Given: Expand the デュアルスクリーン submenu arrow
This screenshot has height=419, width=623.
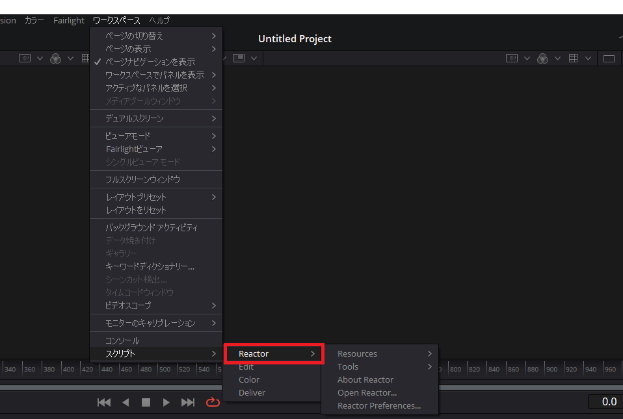Looking at the screenshot, I should coord(214,119).
